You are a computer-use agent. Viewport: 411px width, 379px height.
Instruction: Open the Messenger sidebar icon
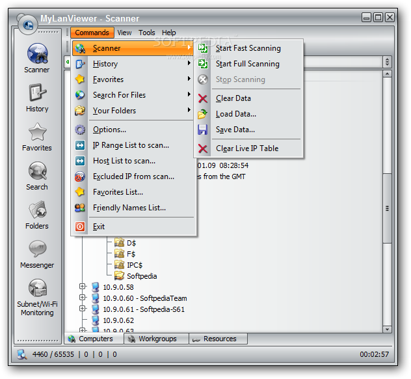pos(37,249)
